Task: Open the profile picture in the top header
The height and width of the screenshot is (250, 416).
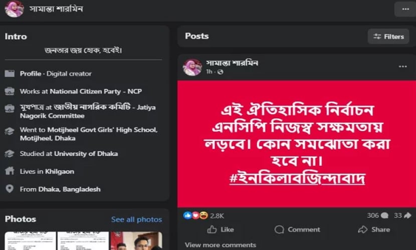Action: pyautogui.click(x=15, y=9)
